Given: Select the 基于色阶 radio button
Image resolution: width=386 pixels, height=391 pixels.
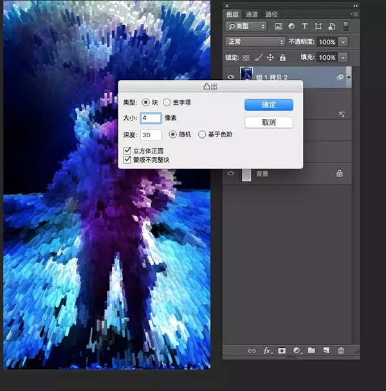Looking at the screenshot, I should pyautogui.click(x=202, y=135).
